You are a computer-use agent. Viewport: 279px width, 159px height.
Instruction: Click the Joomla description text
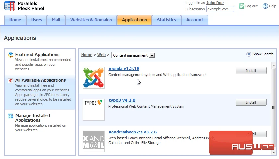tap(157, 75)
